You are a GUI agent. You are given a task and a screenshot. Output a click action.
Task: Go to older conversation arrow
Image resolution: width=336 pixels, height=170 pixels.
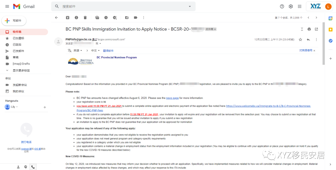click(x=316, y=17)
